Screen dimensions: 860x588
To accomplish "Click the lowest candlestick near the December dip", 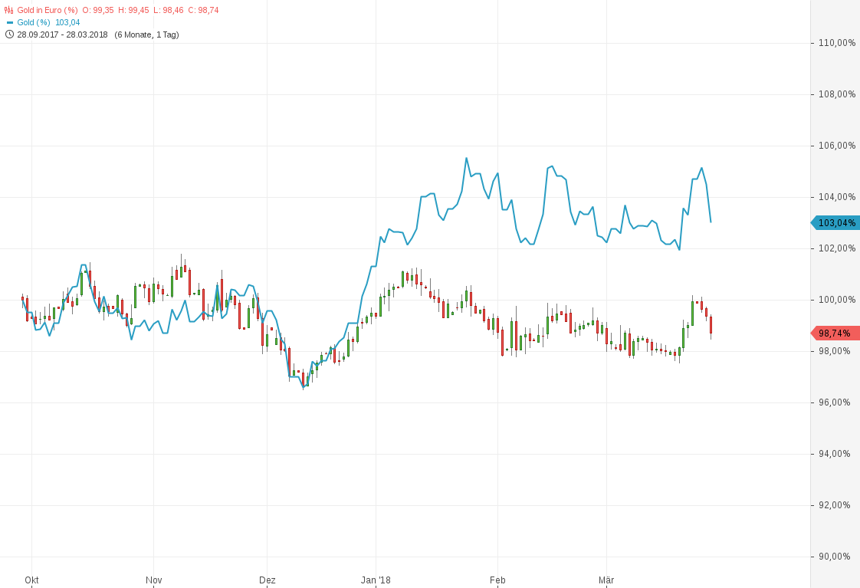I will 304,379.
